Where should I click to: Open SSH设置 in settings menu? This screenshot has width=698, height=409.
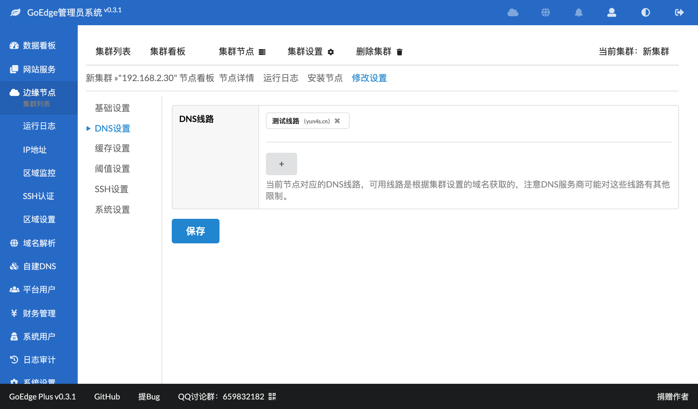pyautogui.click(x=111, y=189)
